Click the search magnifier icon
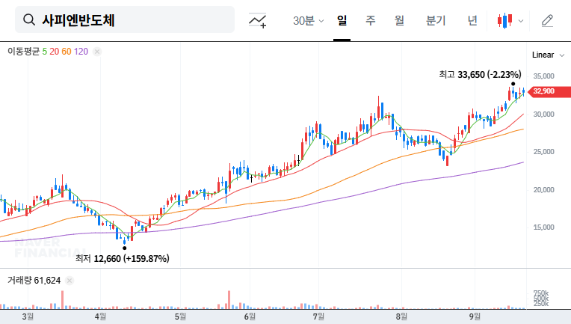 click(x=29, y=19)
